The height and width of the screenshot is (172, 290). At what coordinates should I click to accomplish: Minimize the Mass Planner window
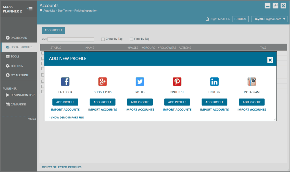point(267,6)
